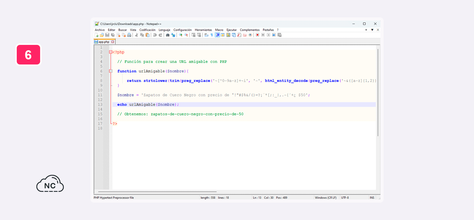Click line number 13 in the margin

(100, 104)
